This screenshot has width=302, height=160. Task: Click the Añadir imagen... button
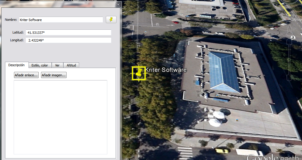[x=54, y=75]
